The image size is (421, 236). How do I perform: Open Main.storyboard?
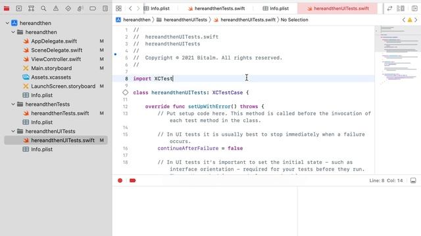click(51, 68)
